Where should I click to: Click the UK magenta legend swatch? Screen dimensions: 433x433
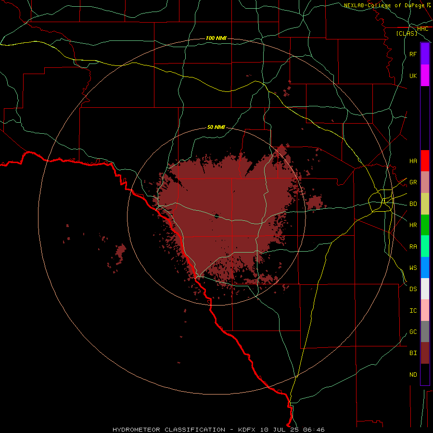[x=425, y=76]
